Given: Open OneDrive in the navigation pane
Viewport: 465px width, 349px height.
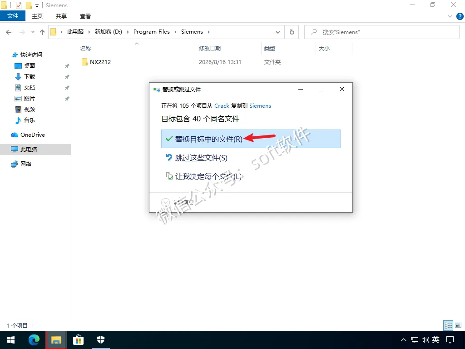Looking at the screenshot, I should (28, 135).
